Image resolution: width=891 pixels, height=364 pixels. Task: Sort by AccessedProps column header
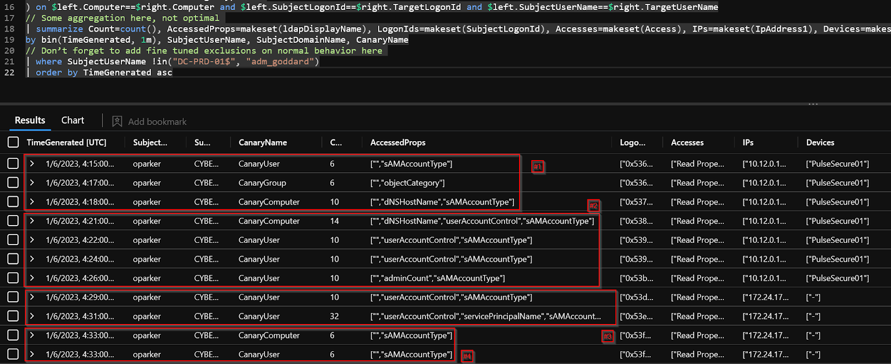click(x=398, y=142)
